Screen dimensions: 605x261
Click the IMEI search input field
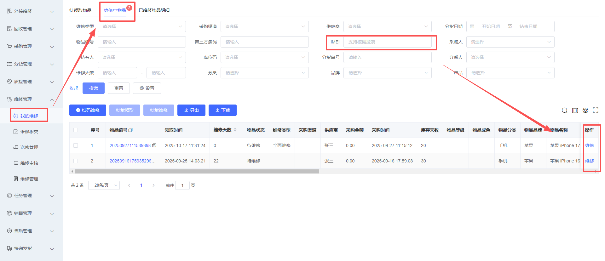(x=387, y=42)
